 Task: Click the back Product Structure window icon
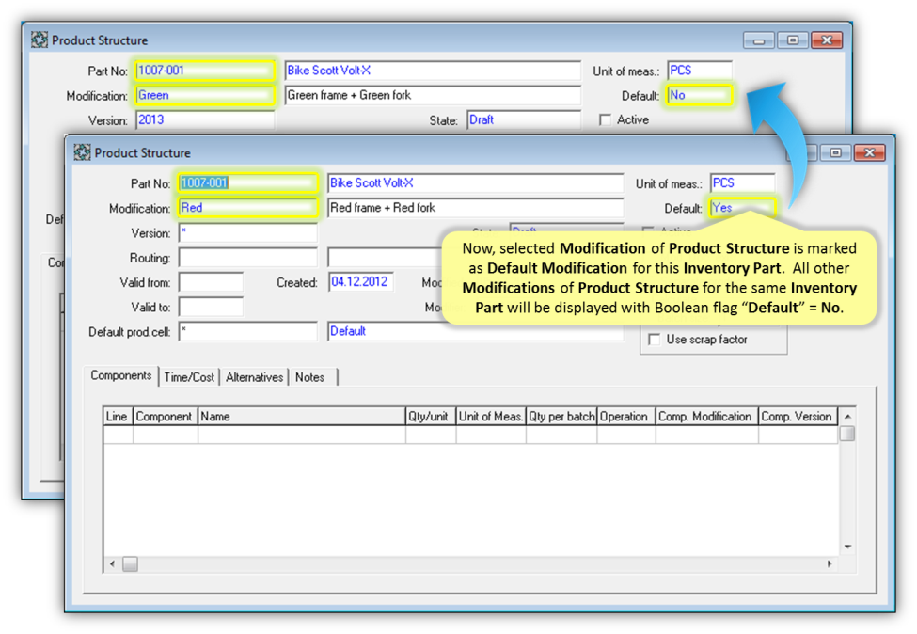pyautogui.click(x=40, y=40)
